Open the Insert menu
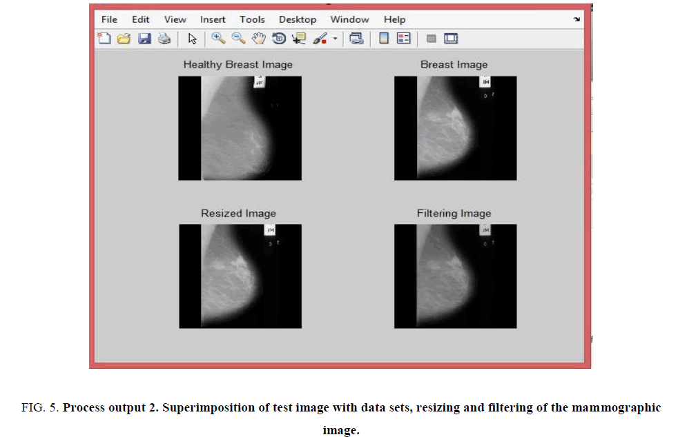The height and width of the screenshot is (437, 678). (213, 19)
